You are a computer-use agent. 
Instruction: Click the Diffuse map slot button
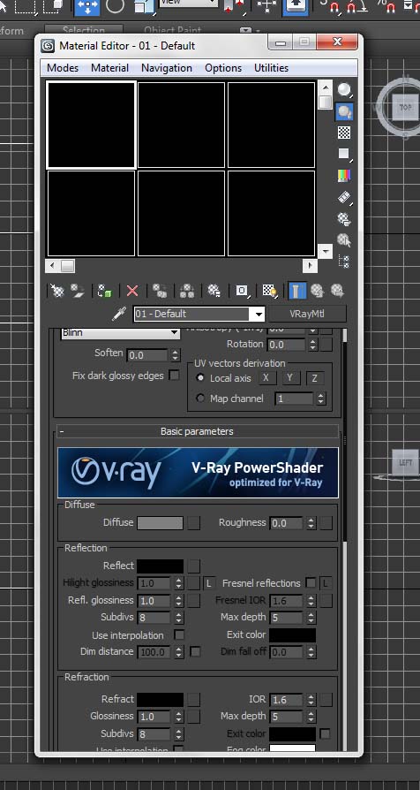tap(193, 523)
